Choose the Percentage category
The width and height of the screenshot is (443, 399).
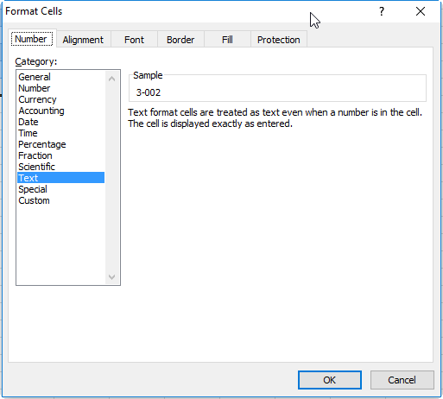pyautogui.click(x=42, y=144)
